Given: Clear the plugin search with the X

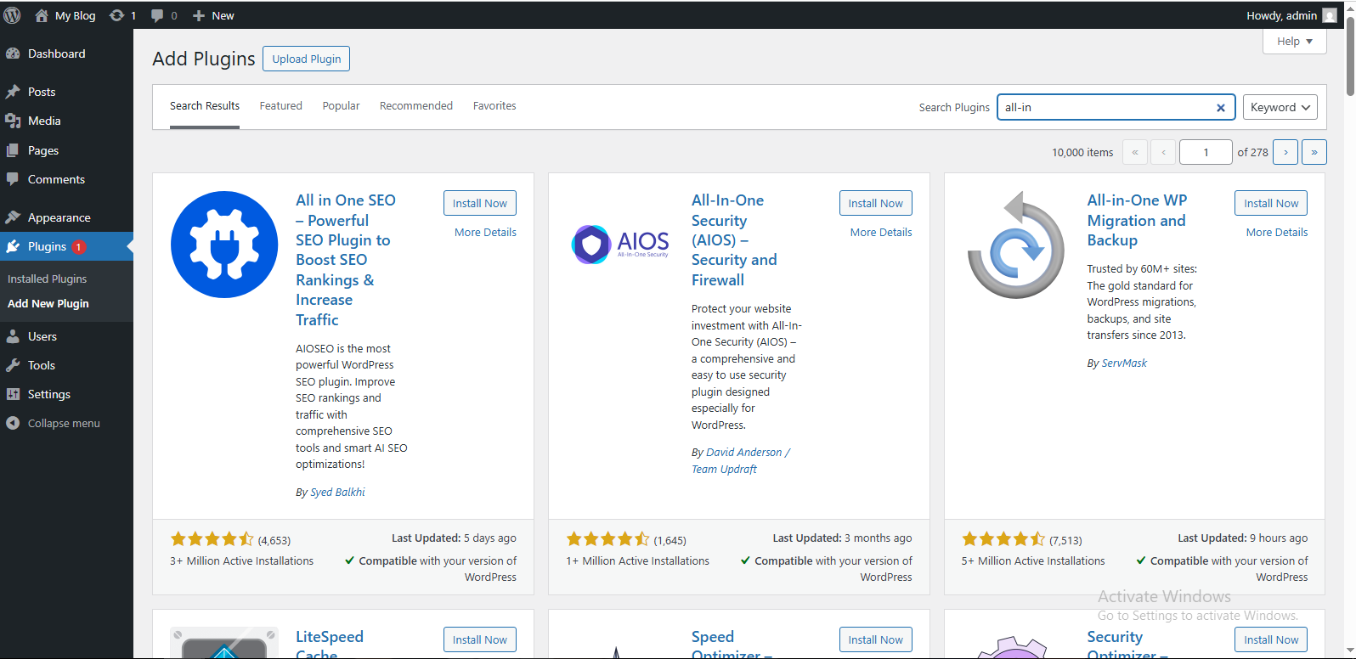Looking at the screenshot, I should point(1221,108).
